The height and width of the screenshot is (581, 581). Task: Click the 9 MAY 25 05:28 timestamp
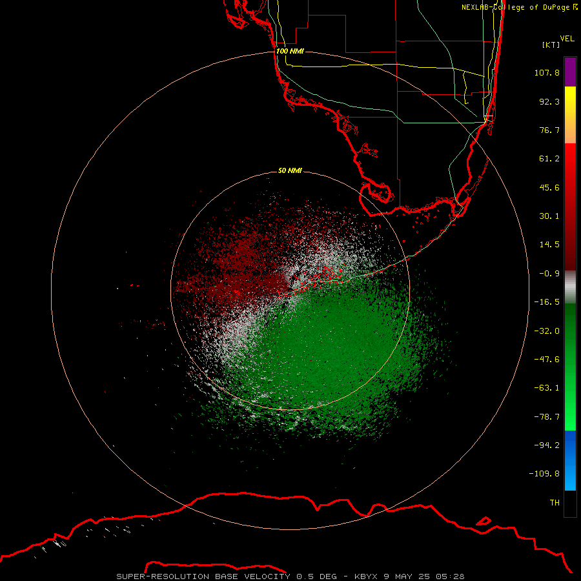(x=424, y=576)
